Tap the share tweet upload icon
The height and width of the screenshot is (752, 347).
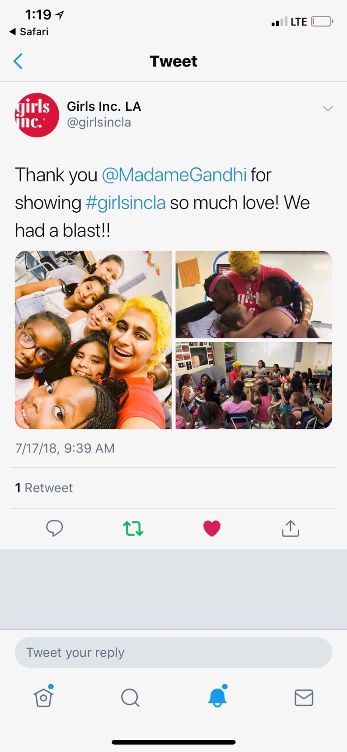(x=291, y=528)
